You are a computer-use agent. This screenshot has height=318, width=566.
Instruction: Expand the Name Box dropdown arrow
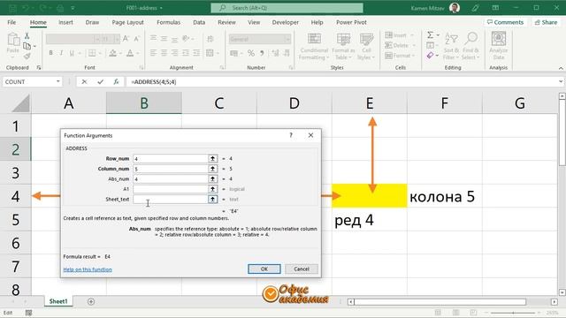[x=58, y=82]
